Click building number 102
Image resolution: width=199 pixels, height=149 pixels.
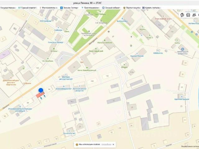pos(107,76)
